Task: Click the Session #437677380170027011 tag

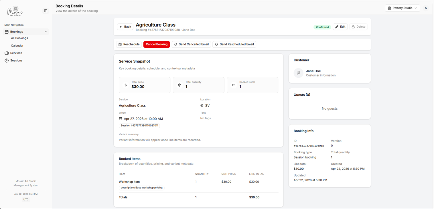Action: [139, 126]
